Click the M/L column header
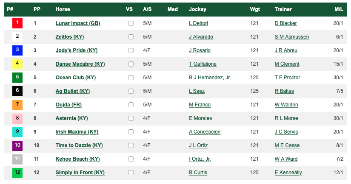This screenshot has height=184, width=351. [339, 9]
